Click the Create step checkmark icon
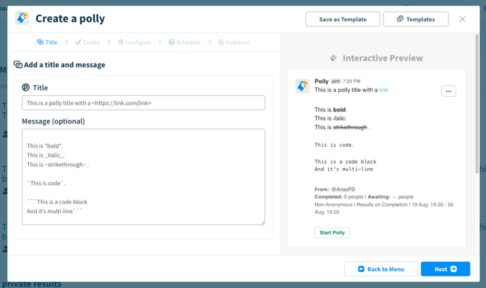This screenshot has height=288, width=486. [x=78, y=42]
